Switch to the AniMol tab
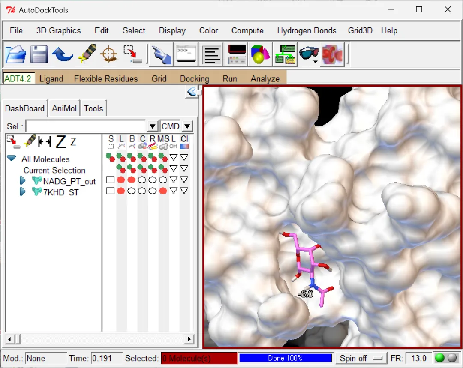 tap(64, 108)
